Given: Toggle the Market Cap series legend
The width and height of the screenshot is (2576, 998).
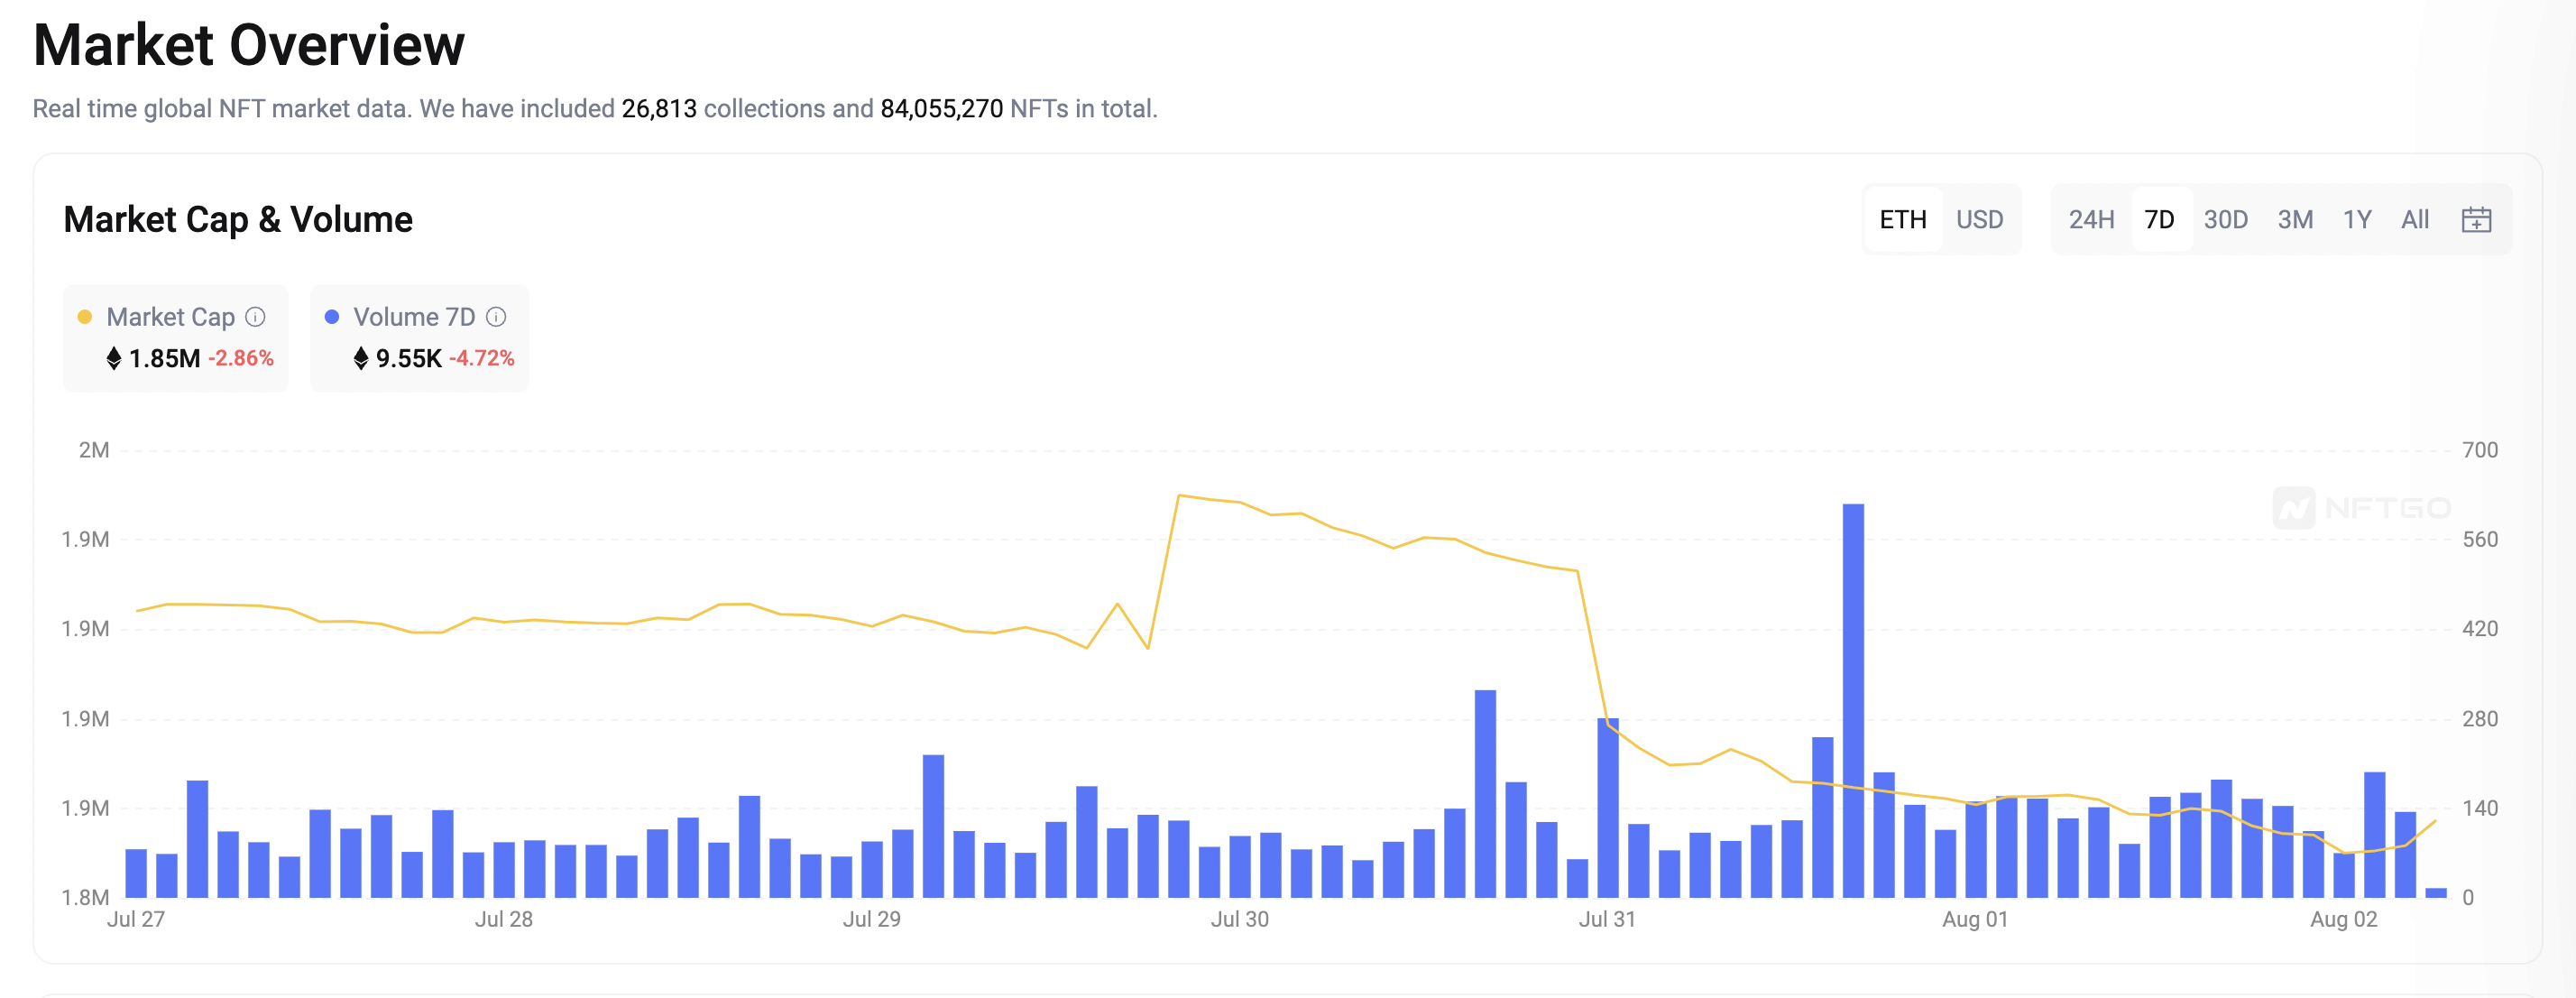Looking at the screenshot, I should [170, 317].
